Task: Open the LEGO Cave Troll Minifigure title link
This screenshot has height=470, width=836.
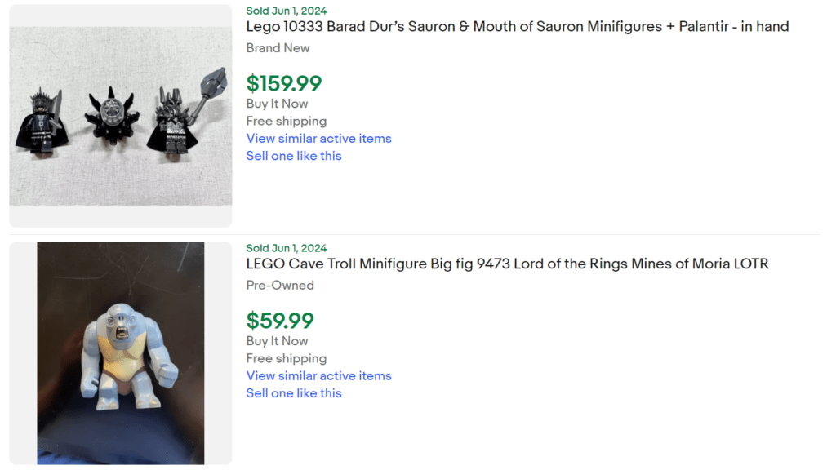Action: coord(507,264)
